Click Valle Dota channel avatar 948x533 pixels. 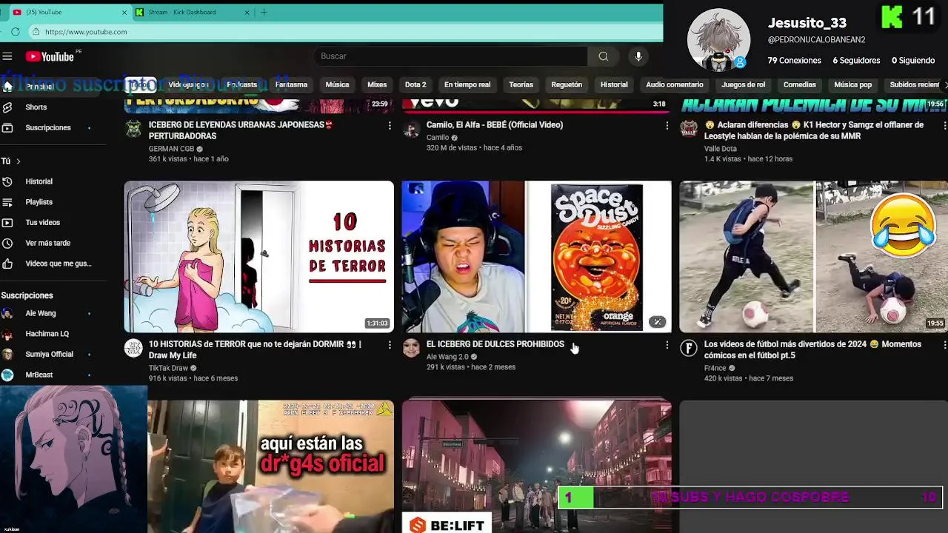click(689, 130)
